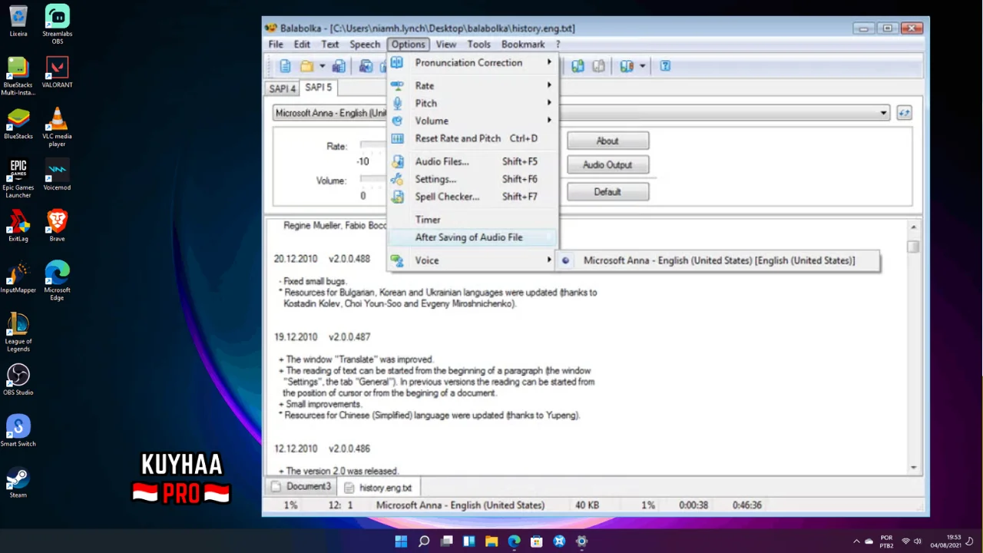Open Settings from Options menu
The height and width of the screenshot is (553, 983).
point(473,179)
